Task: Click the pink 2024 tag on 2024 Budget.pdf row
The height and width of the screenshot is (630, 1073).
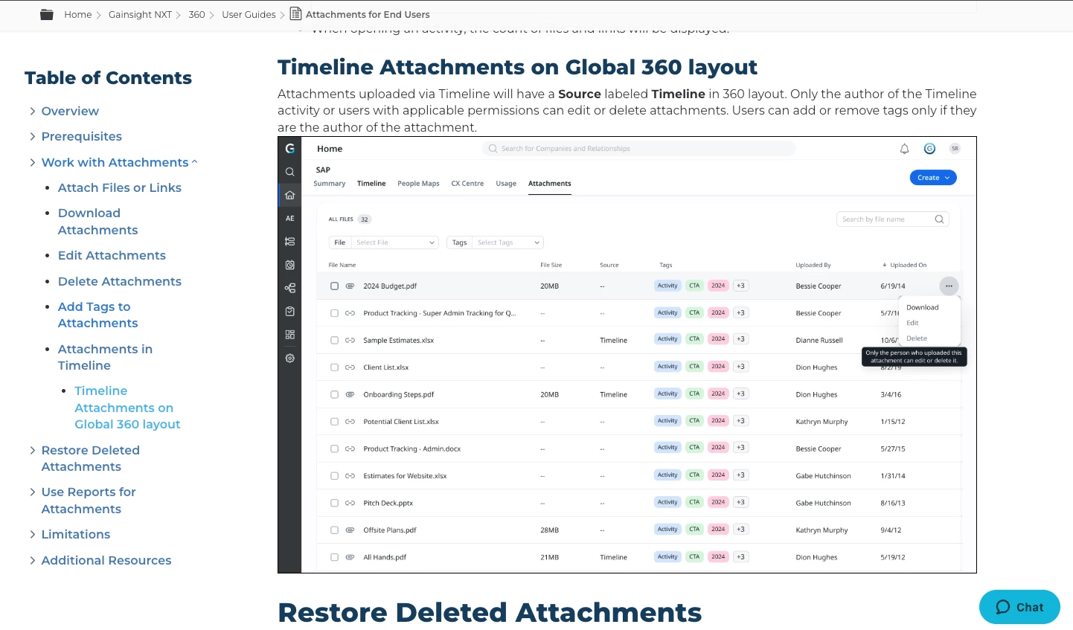Action: (x=718, y=286)
